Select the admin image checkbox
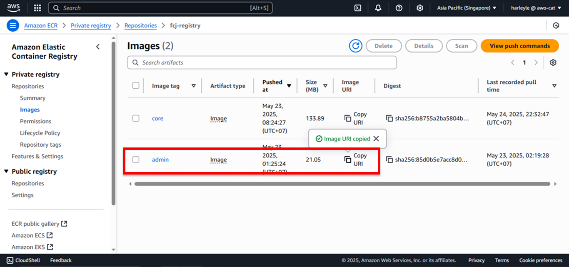The height and width of the screenshot is (267, 569). (136, 160)
